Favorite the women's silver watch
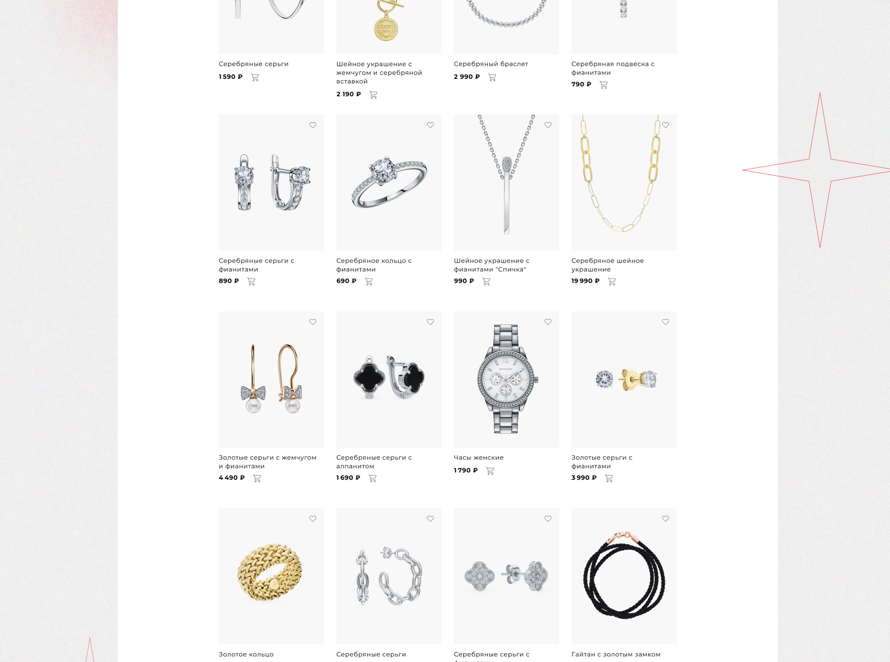 548,322
